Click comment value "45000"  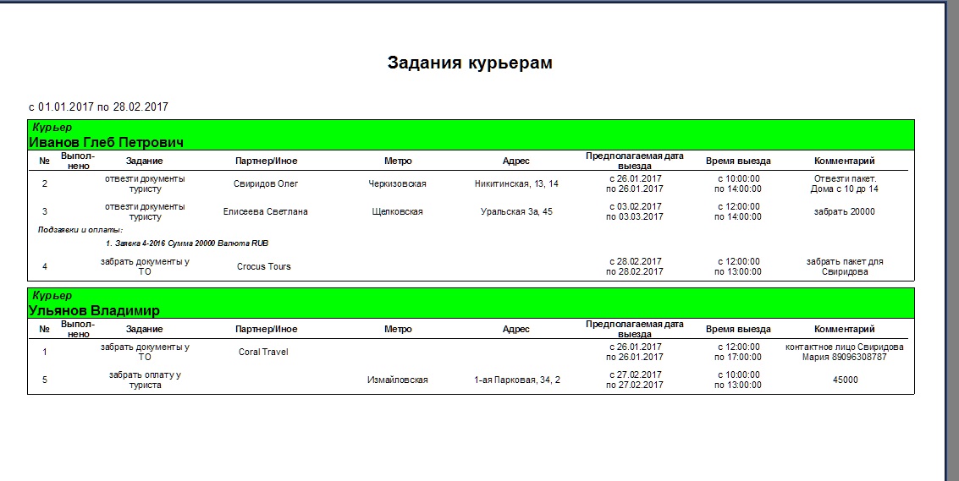tap(846, 380)
